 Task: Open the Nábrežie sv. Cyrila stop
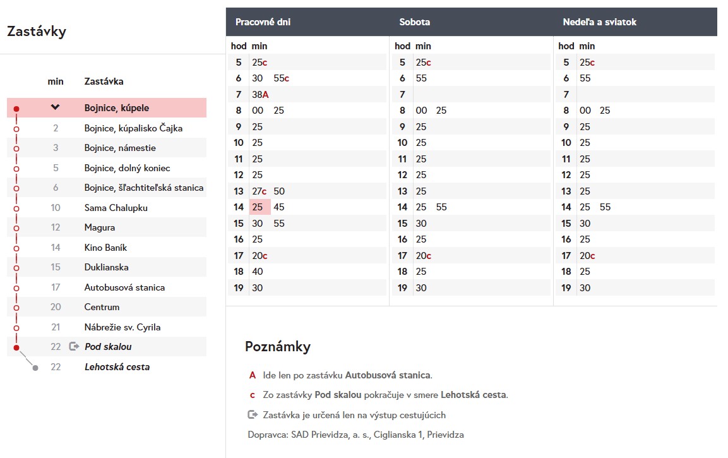click(122, 327)
